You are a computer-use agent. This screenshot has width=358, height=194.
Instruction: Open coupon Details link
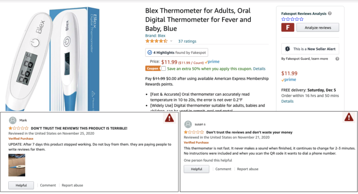tap(259, 69)
